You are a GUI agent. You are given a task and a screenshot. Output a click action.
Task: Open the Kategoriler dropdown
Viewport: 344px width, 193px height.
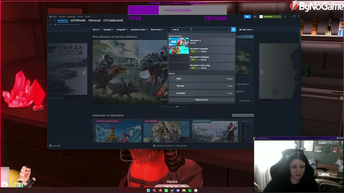pyautogui.click(x=122, y=29)
